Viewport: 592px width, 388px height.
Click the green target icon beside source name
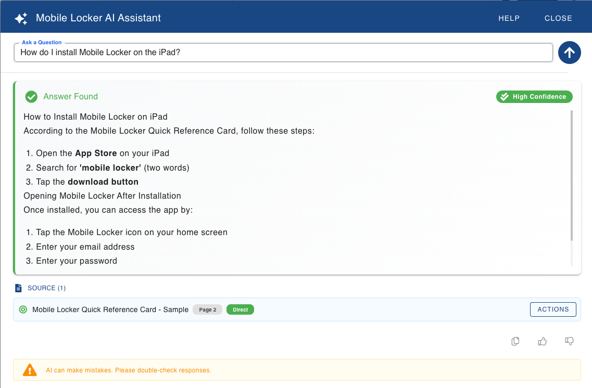coord(23,309)
